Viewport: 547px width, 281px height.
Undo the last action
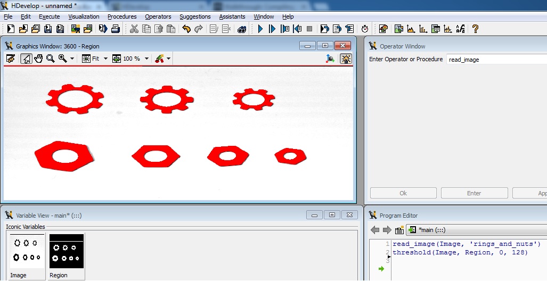[x=186, y=29]
